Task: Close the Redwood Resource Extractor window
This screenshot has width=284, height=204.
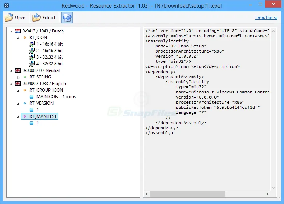Action: [273, 4]
